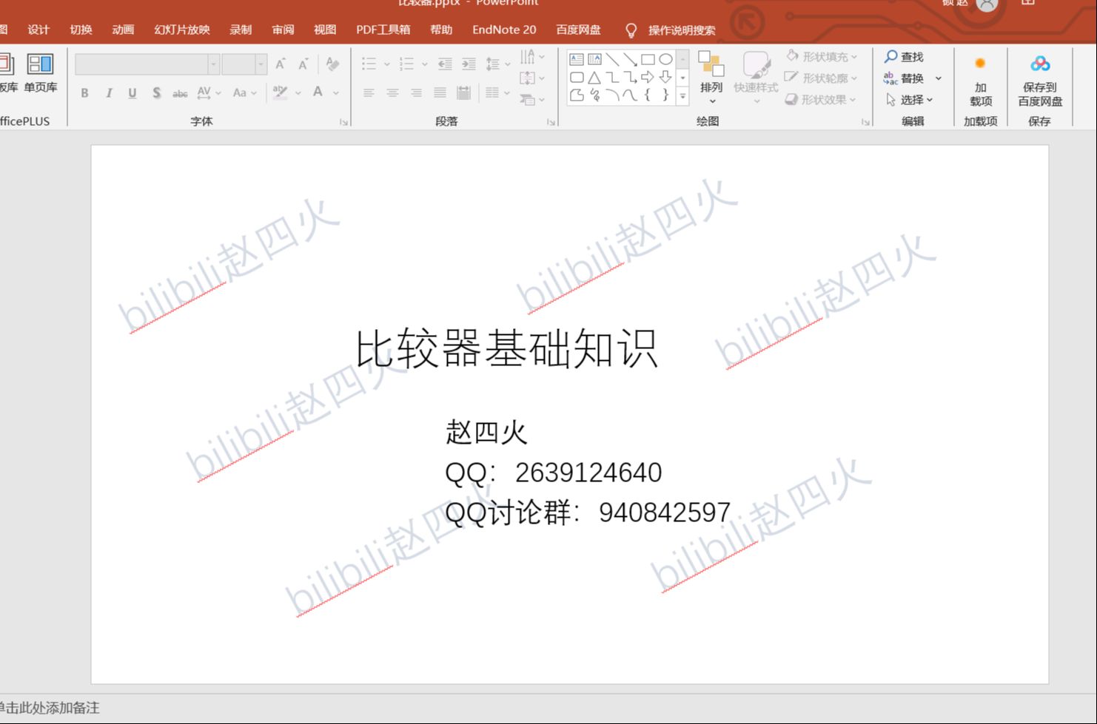The image size is (1097, 724).
Task: Toggle bold formatting (B)
Action: tap(84, 93)
